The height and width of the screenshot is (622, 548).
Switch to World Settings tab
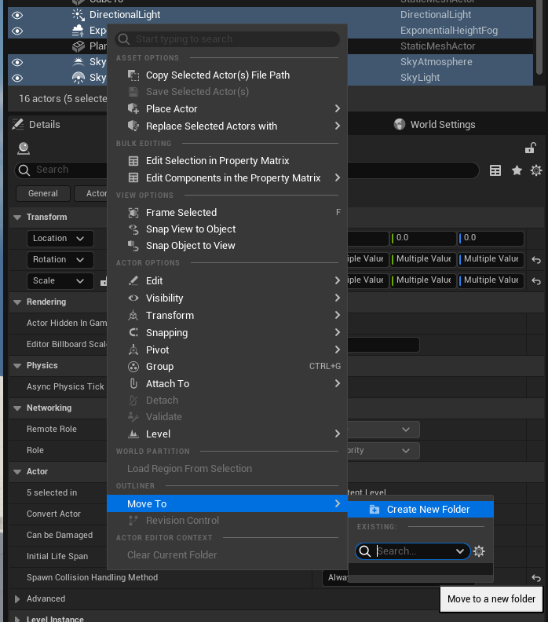click(x=435, y=125)
